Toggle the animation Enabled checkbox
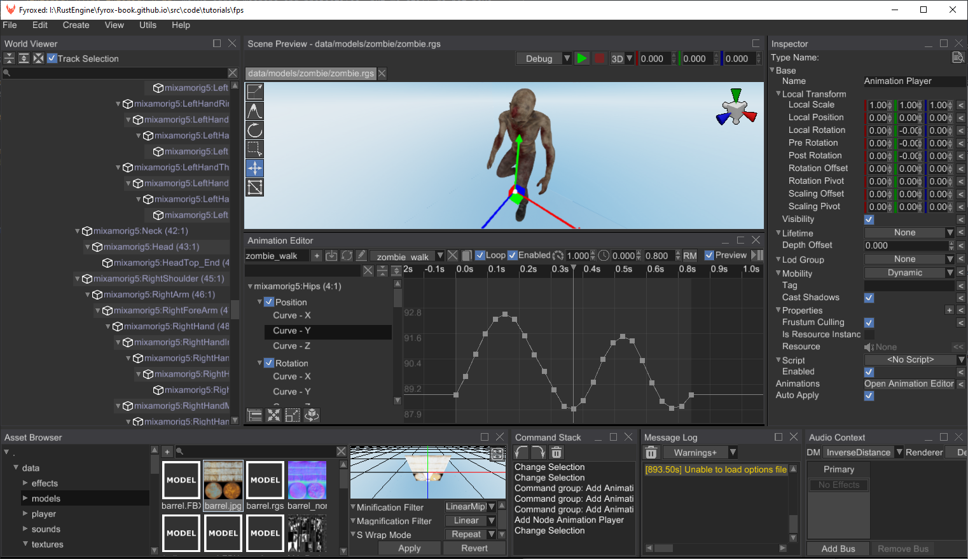The width and height of the screenshot is (968, 559). pyautogui.click(x=513, y=256)
